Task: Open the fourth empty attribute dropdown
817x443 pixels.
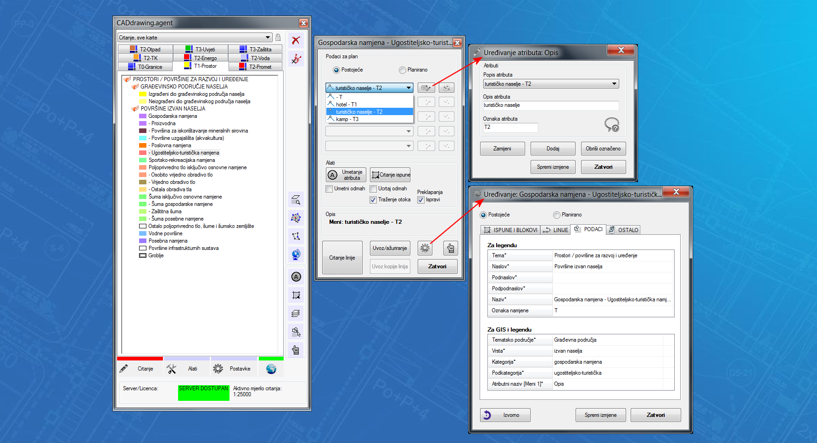Action: pos(369,131)
